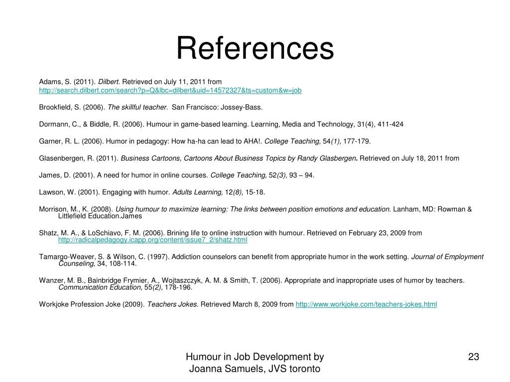Click the footer 'Joanna Samuels, JVS toronto'

click(x=255, y=369)
